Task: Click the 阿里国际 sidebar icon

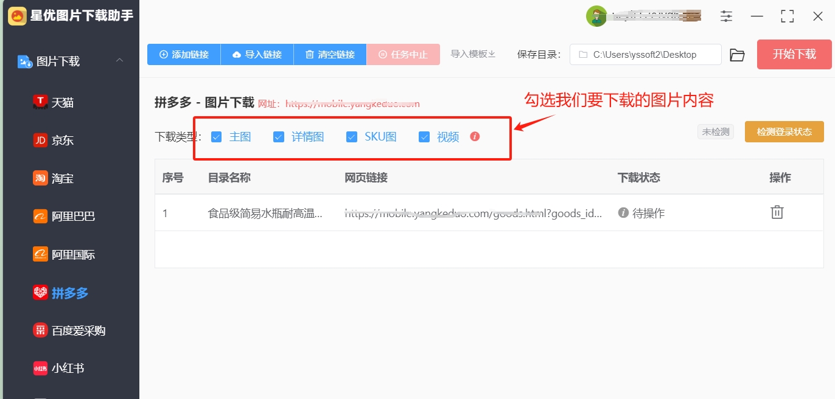Action: 40,254
